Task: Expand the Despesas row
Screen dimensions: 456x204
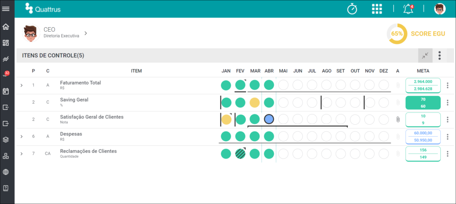Action: click(x=21, y=136)
